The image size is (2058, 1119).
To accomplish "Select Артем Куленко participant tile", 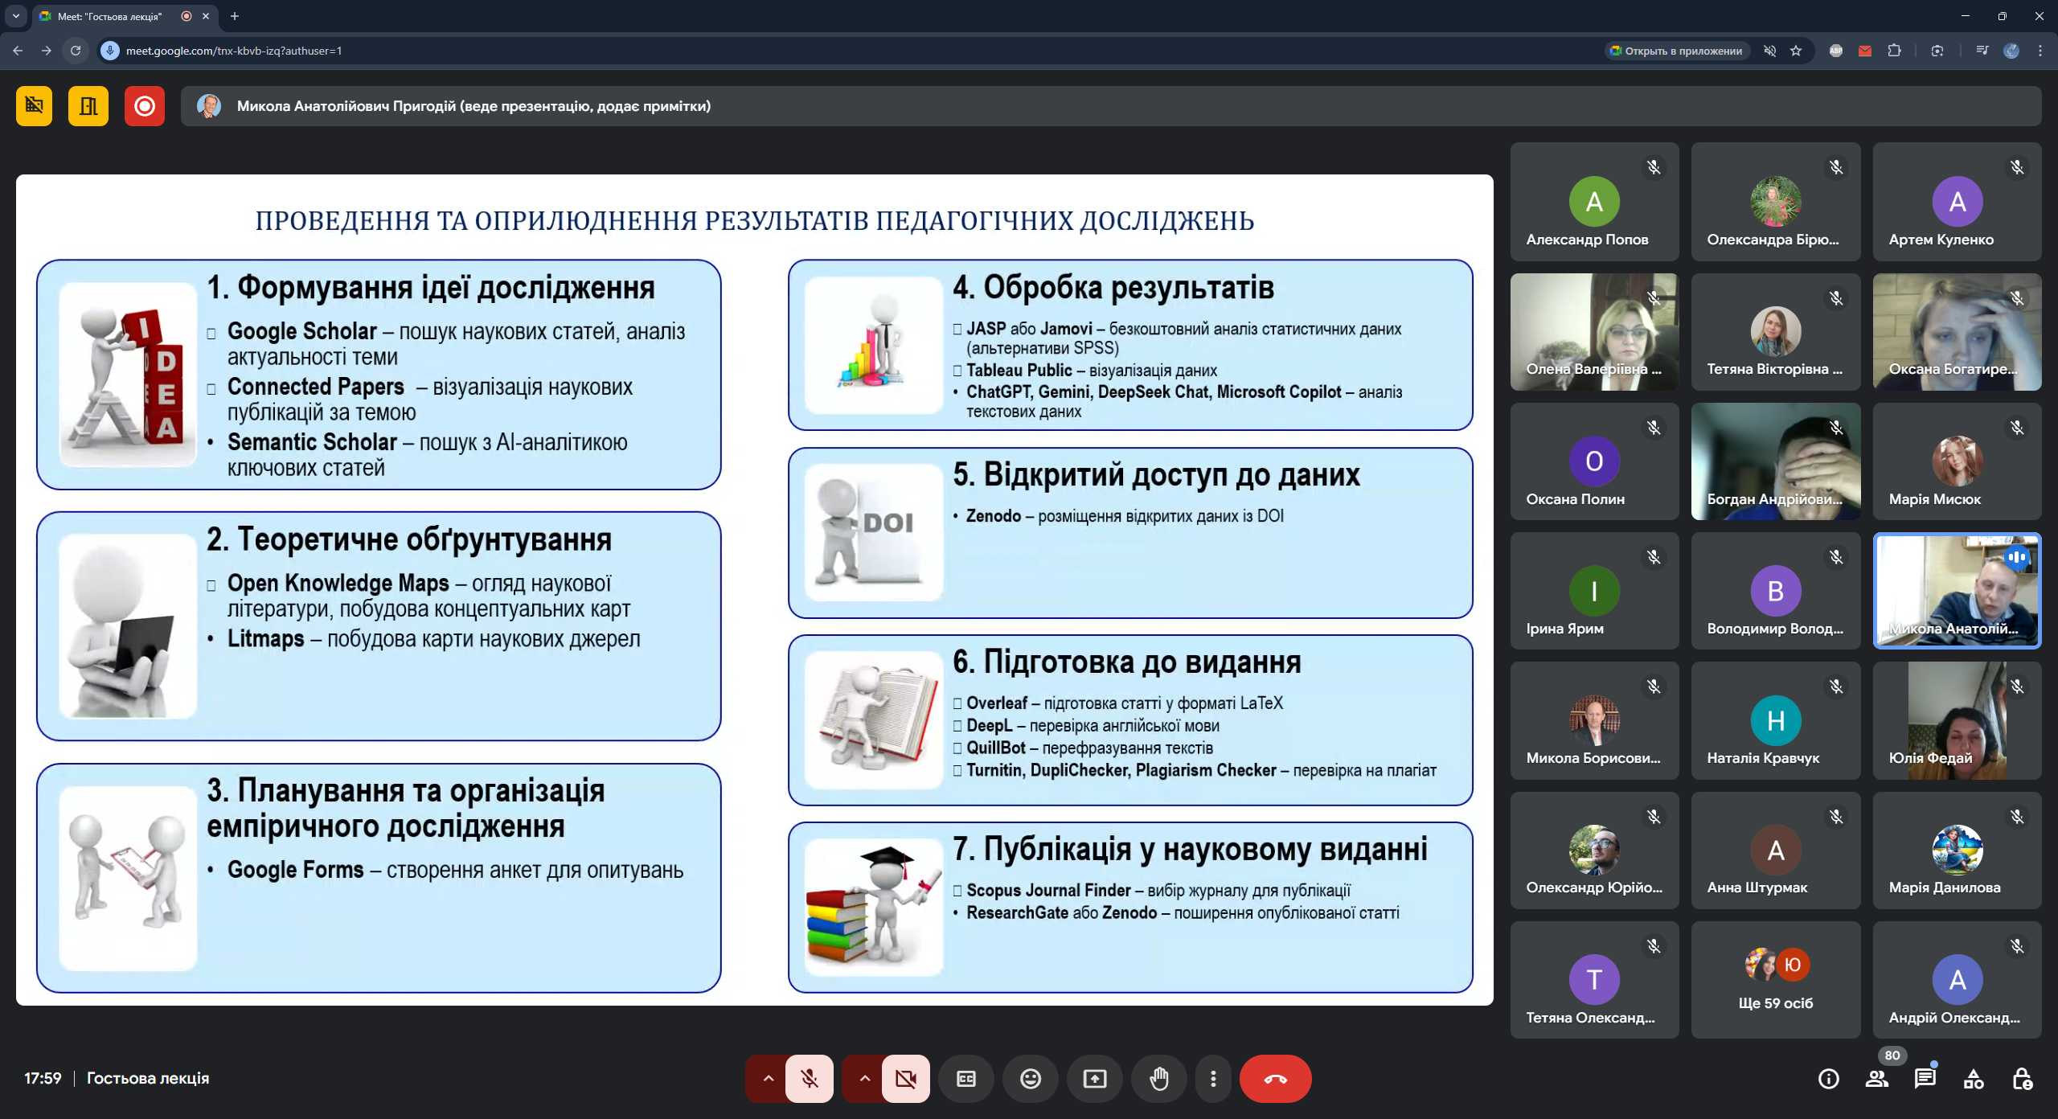I will [x=1958, y=202].
